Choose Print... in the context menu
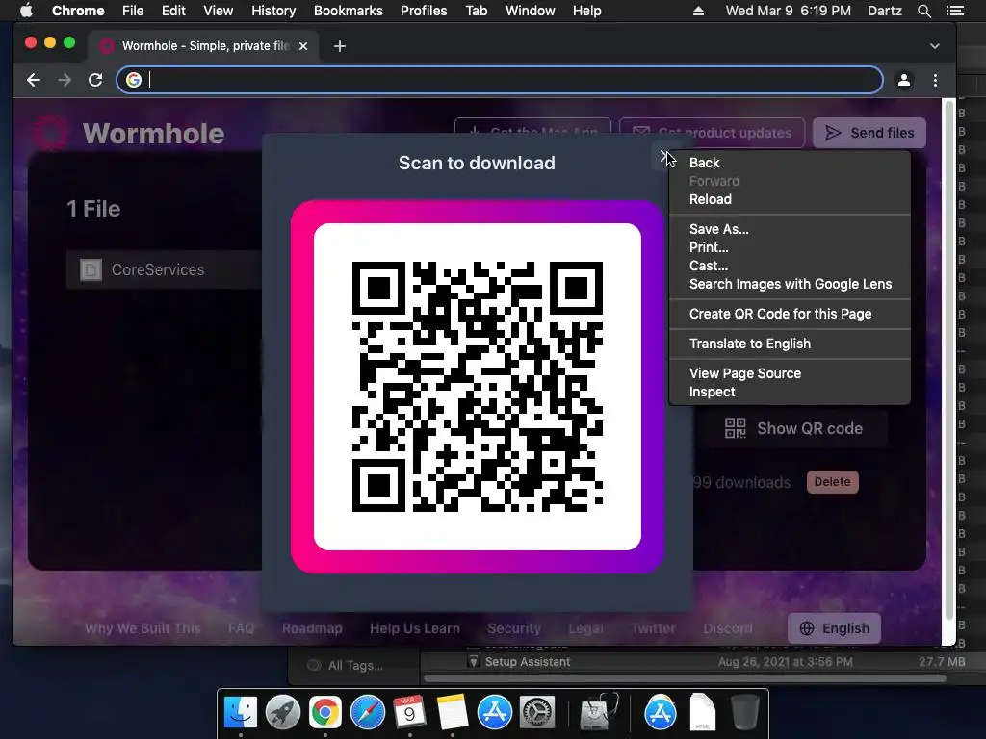This screenshot has width=986, height=739. point(709,247)
